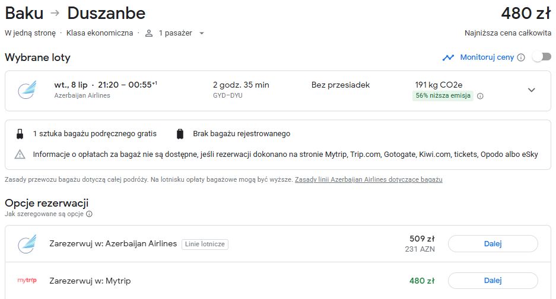This screenshot has width=556, height=299.
Task: Expand the selected flight details chevron
Action: coord(531,90)
